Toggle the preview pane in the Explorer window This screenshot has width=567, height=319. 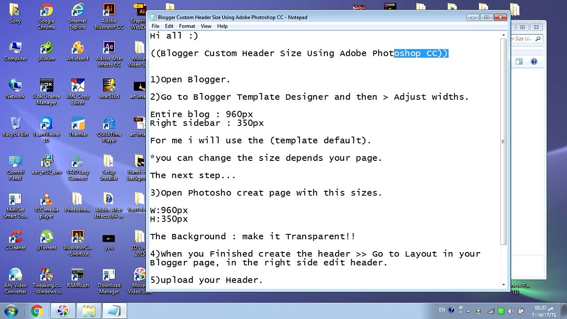(519, 62)
